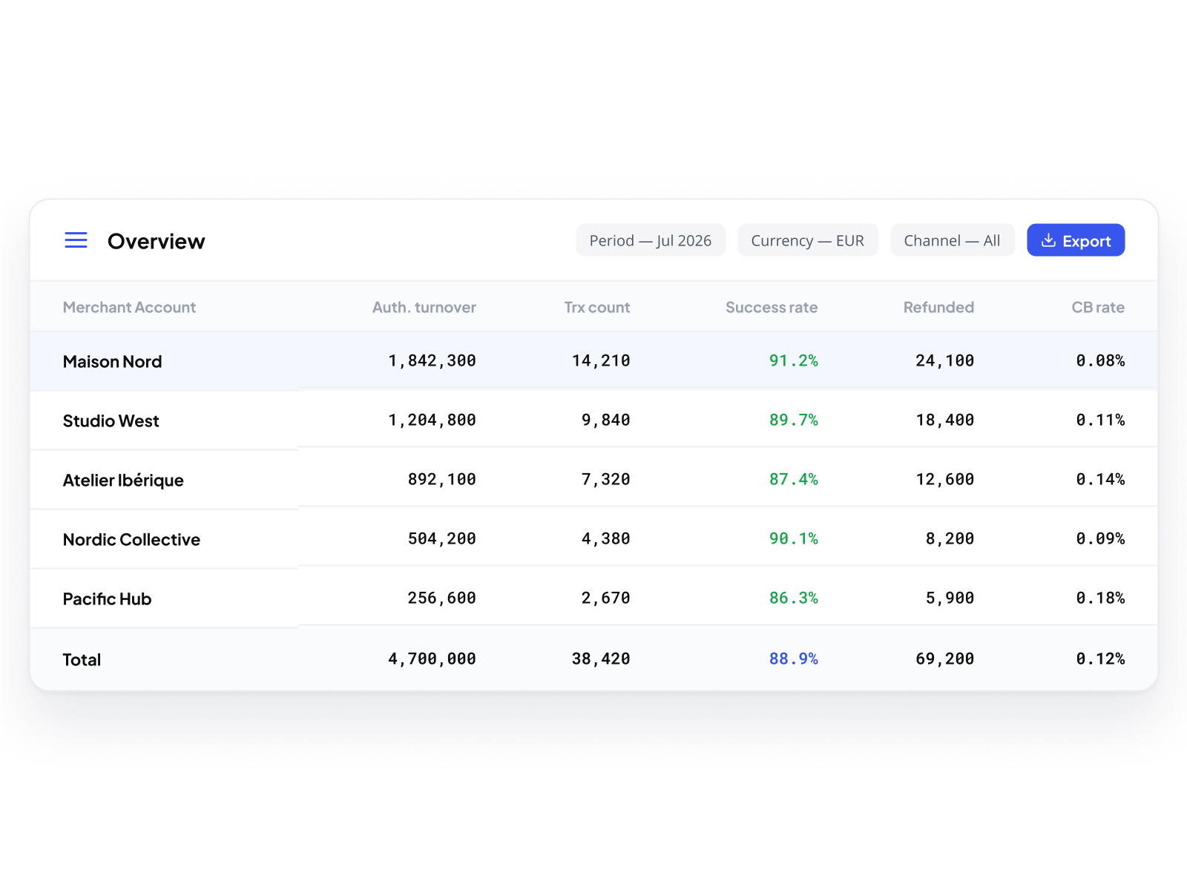Click Maison Nord refunded amount 24,100
Screen dimensions: 1187x890
pyautogui.click(x=945, y=361)
